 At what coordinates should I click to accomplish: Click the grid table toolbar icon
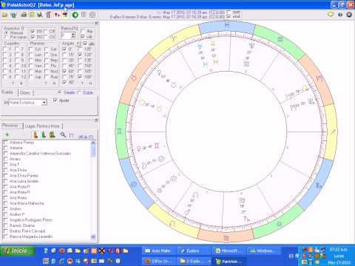coord(84,15)
